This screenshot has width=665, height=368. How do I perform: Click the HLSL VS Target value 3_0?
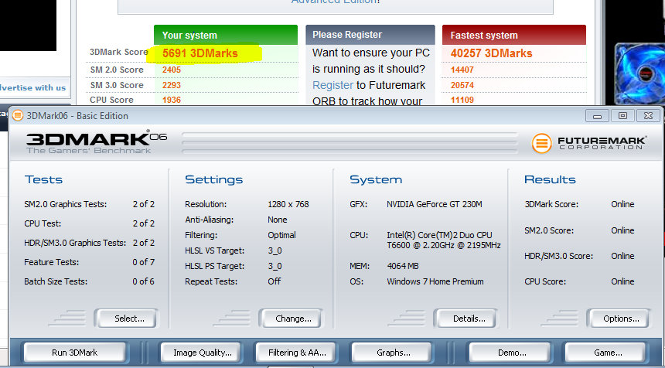tap(275, 251)
